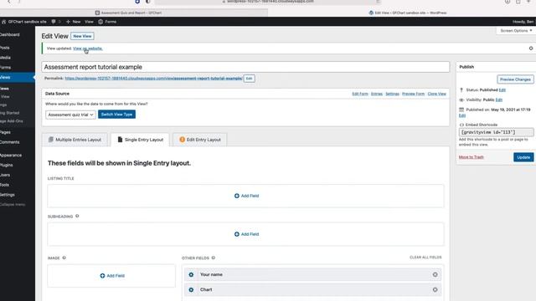Open Dashboard in the sidebar
This screenshot has width=536, height=301.
click(x=10, y=35)
